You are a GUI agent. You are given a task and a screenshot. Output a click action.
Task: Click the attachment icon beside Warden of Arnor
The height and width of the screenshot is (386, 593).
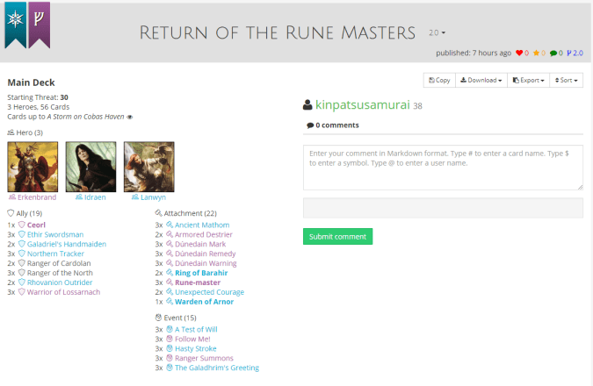(x=170, y=302)
